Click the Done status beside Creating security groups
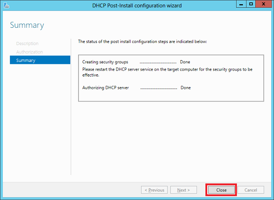 pos(185,62)
